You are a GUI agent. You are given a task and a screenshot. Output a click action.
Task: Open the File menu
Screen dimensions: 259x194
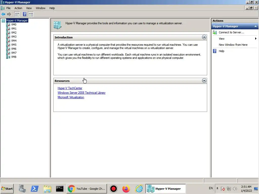point(8,8)
